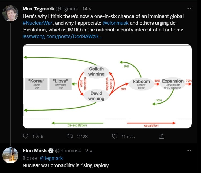Like Max Tegmark's tweet with heart icon
The image size is (201, 173).
pos(115,136)
